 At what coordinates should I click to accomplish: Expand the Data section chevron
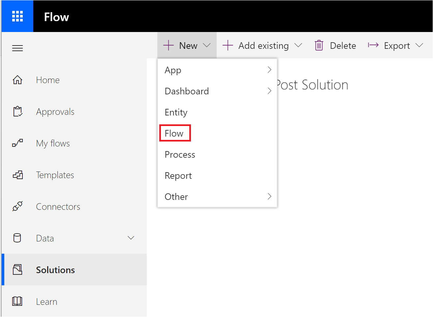[131, 238]
